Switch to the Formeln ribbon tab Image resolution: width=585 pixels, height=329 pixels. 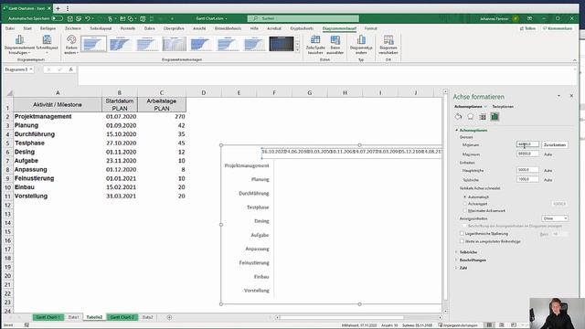click(128, 28)
